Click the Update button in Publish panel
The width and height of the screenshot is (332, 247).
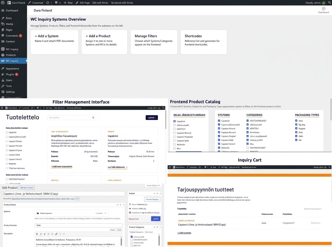155,219
